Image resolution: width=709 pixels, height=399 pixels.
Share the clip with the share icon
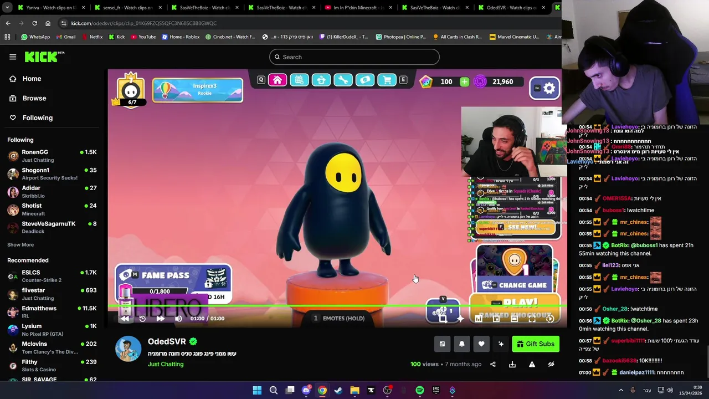point(493,365)
